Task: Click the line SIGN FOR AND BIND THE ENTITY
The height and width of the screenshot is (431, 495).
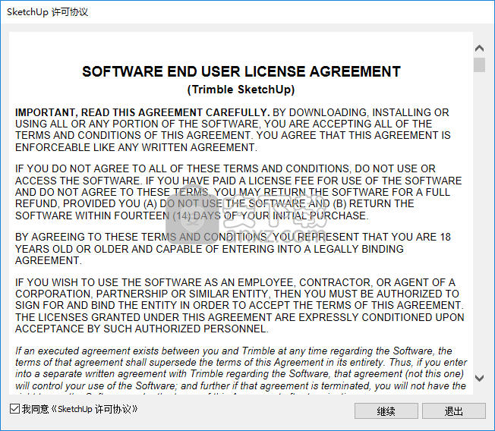Action: pos(239,306)
